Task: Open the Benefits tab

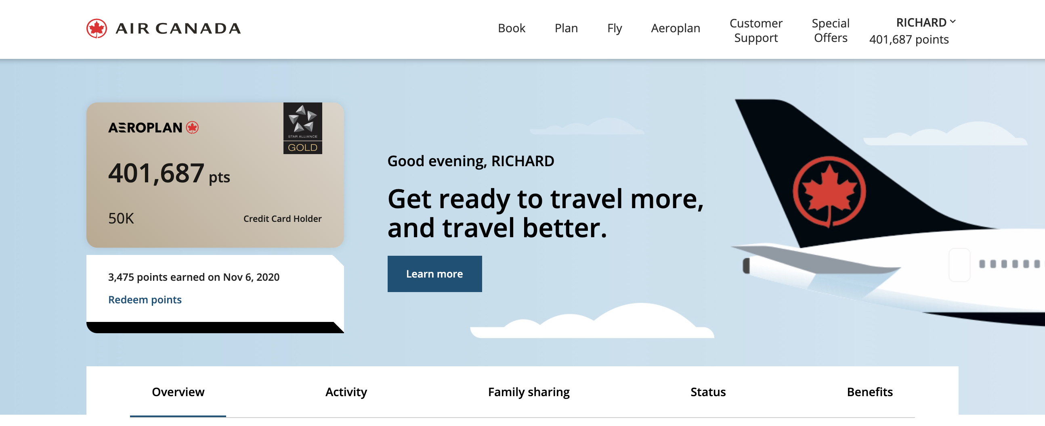Action: 869,392
